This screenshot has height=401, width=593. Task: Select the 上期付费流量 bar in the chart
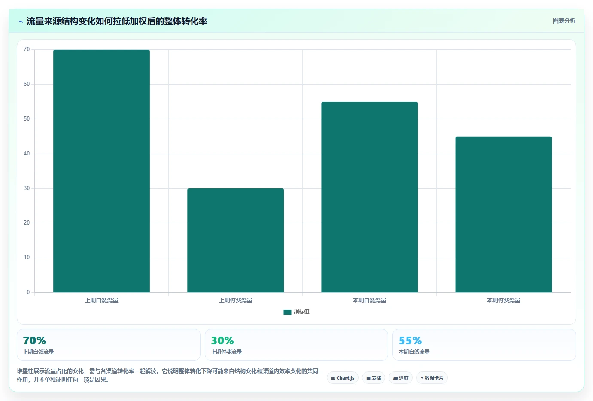pyautogui.click(x=235, y=240)
